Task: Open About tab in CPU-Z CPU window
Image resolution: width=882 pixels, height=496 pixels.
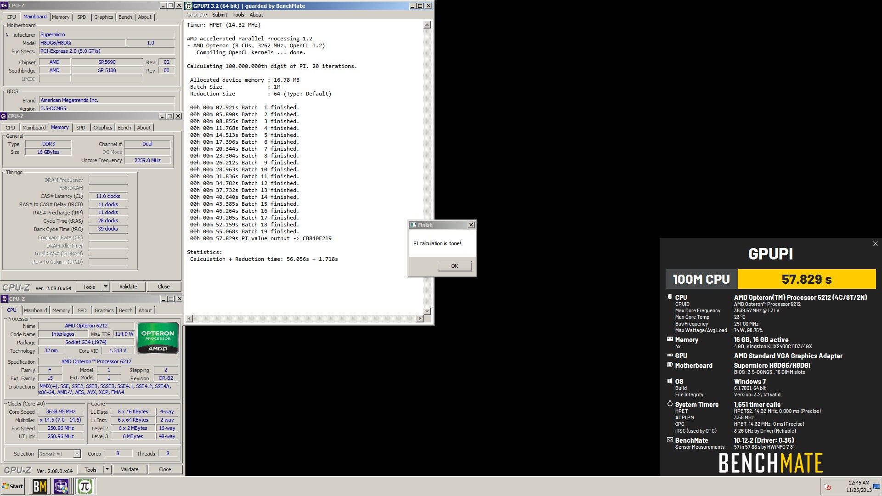Action: 145,310
